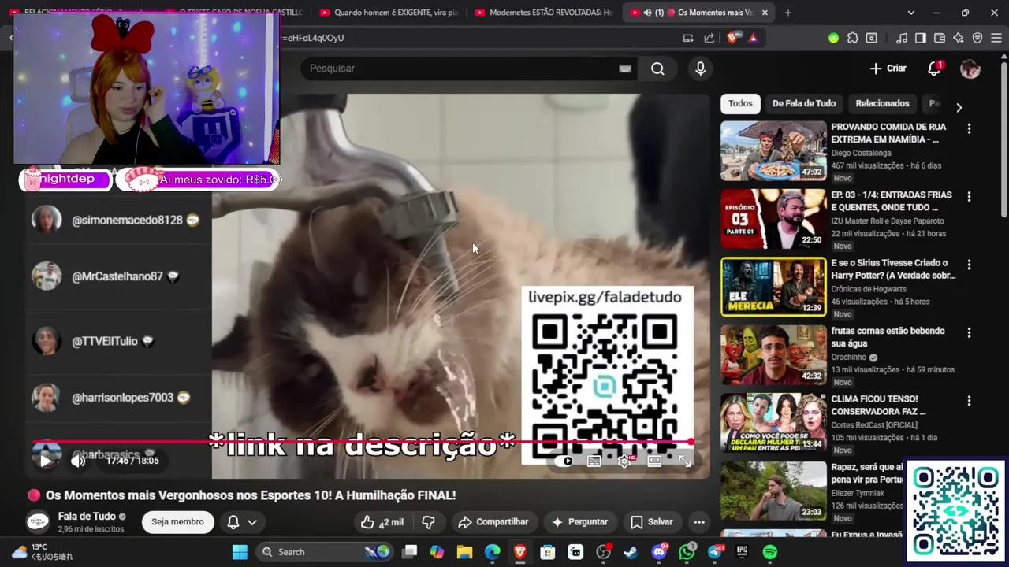Click the YouTube search magnifier button
Screen dimensions: 1009x567
pyautogui.click(x=657, y=69)
